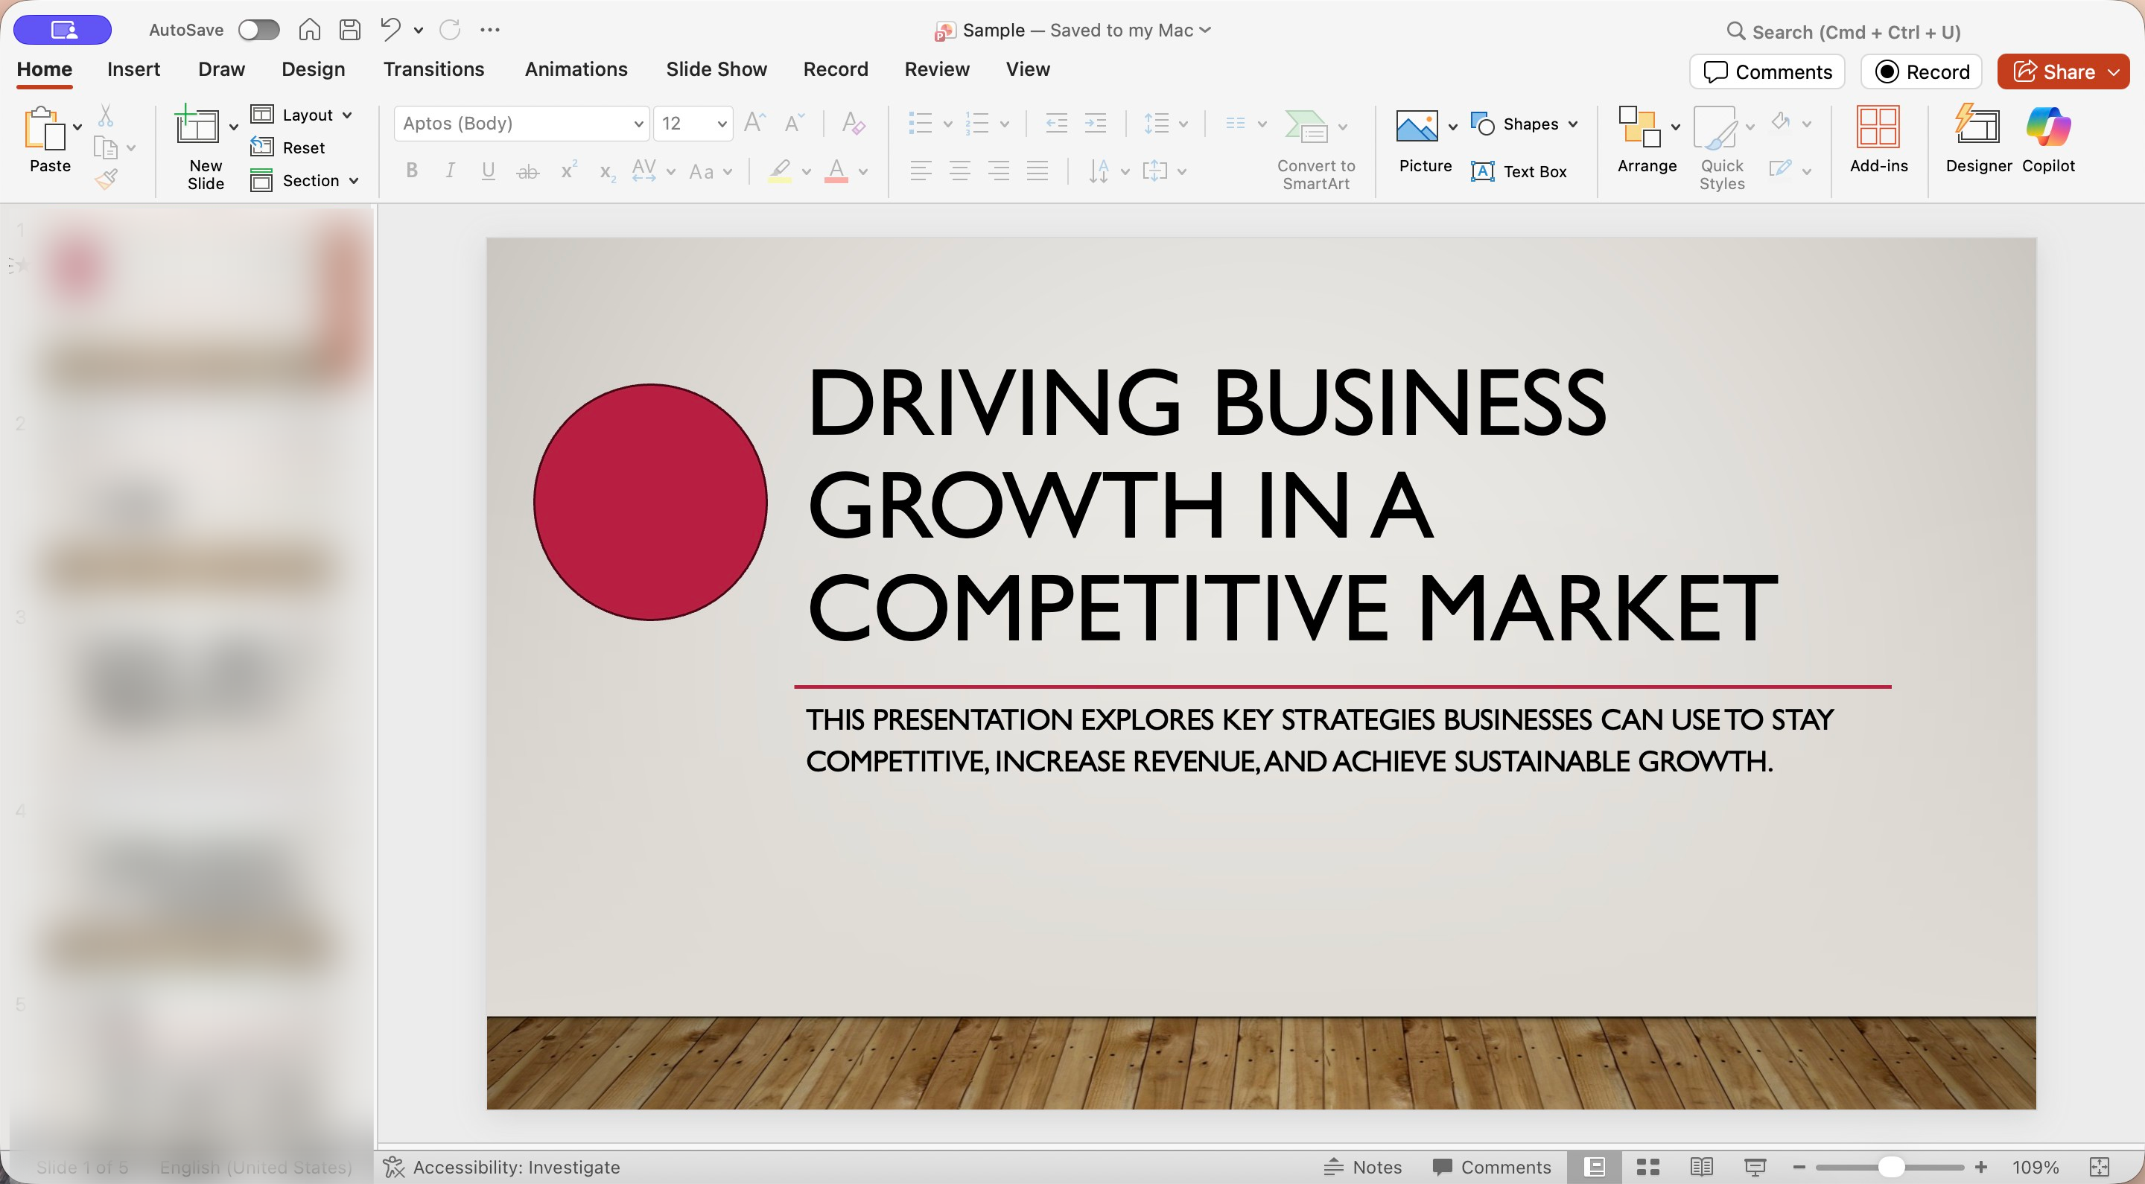Click the Reset slide button
This screenshot has width=2145, height=1184.
tap(288, 147)
